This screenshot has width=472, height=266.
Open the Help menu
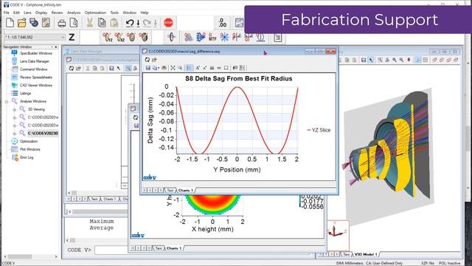pos(145,13)
